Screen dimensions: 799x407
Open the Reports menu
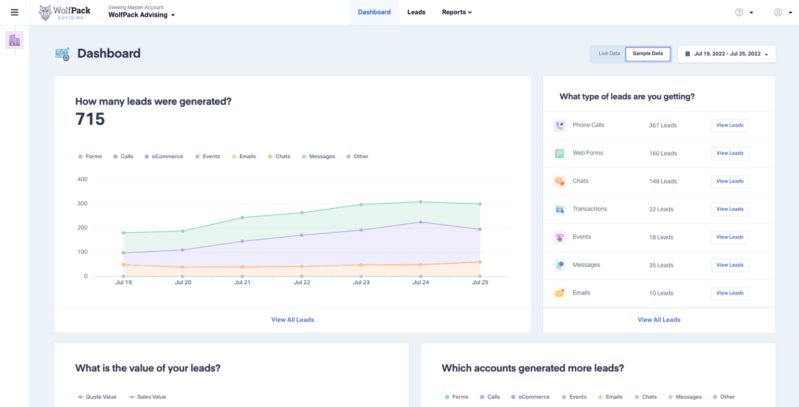[x=457, y=12]
